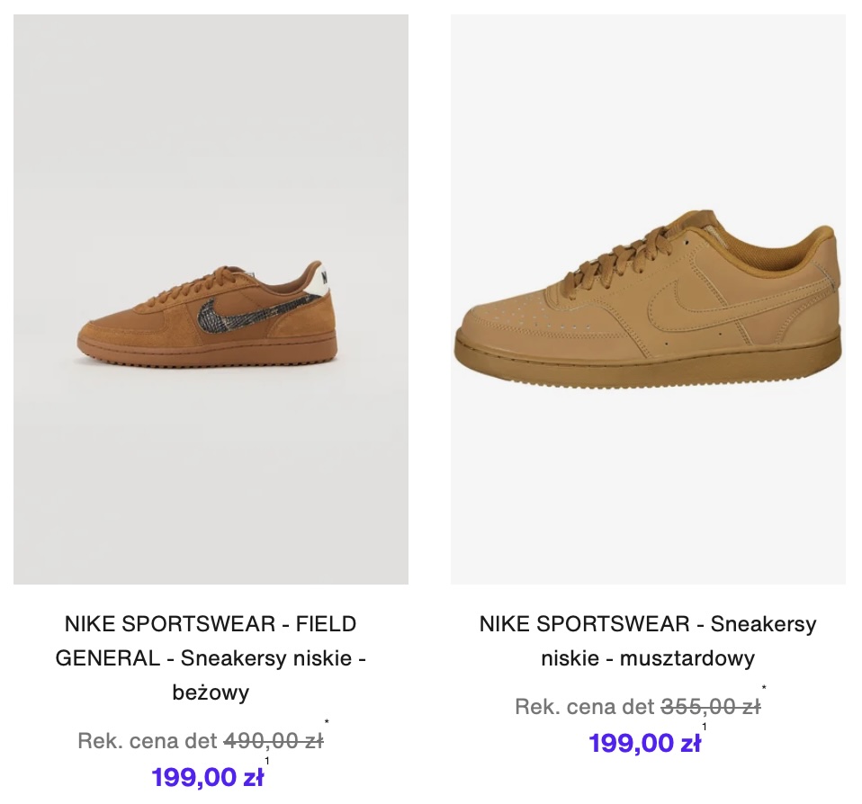Click the "Rek. cena det" label under musztardowy sneaker
The width and height of the screenshot is (862, 804).
click(585, 707)
